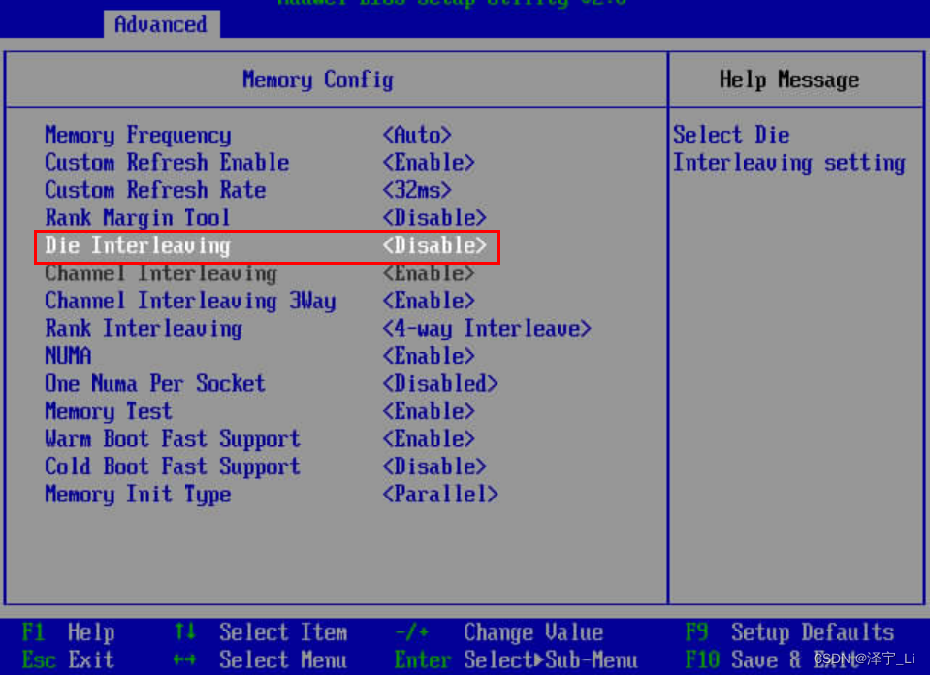930x675 pixels.
Task: Click the F10 Save & Exit hint
Action: click(x=773, y=659)
